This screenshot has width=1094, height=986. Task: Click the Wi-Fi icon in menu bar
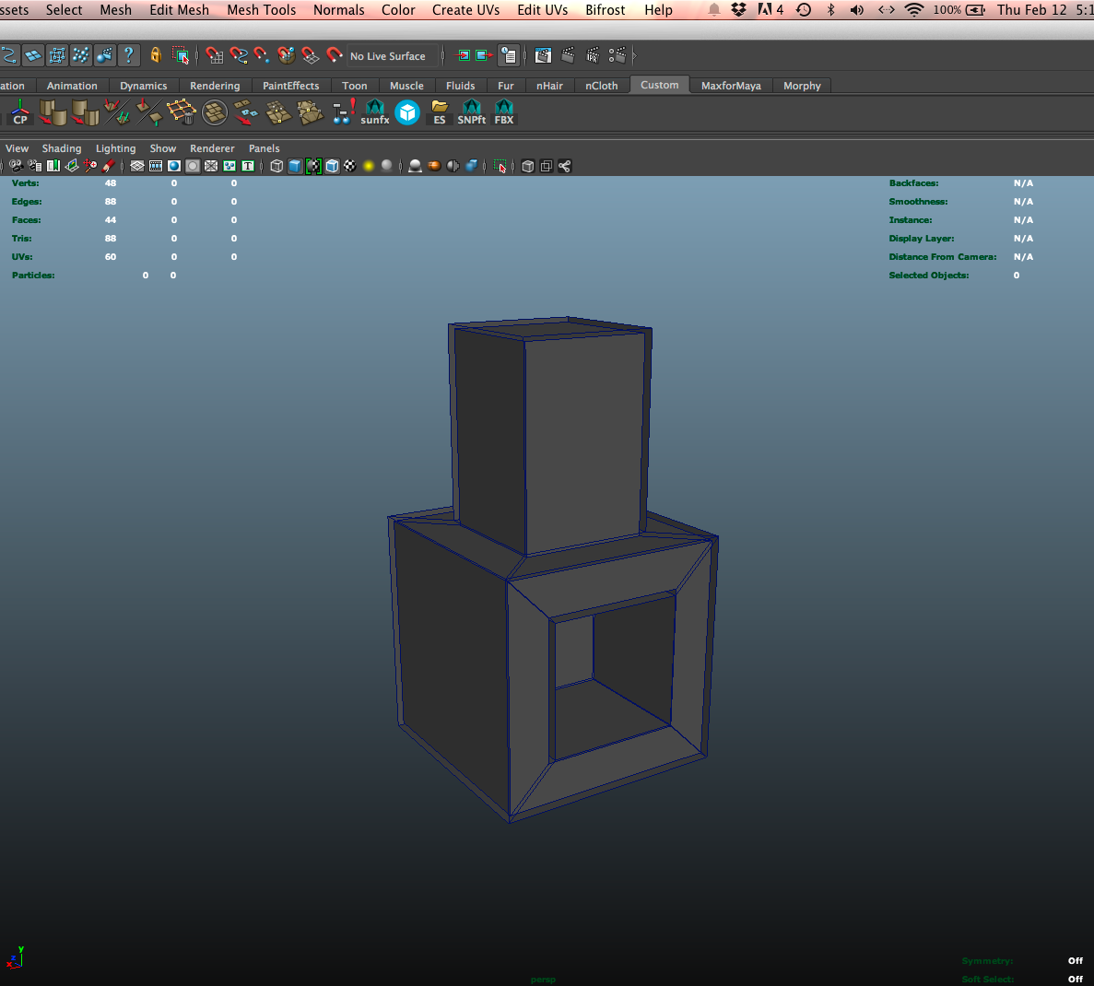pos(913,10)
